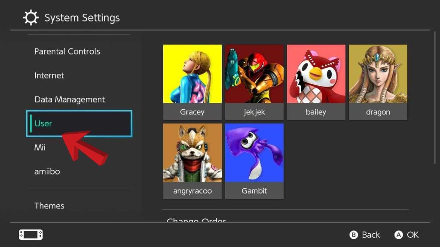Pick the Gambit user's purple squid avatar

pos(254,153)
